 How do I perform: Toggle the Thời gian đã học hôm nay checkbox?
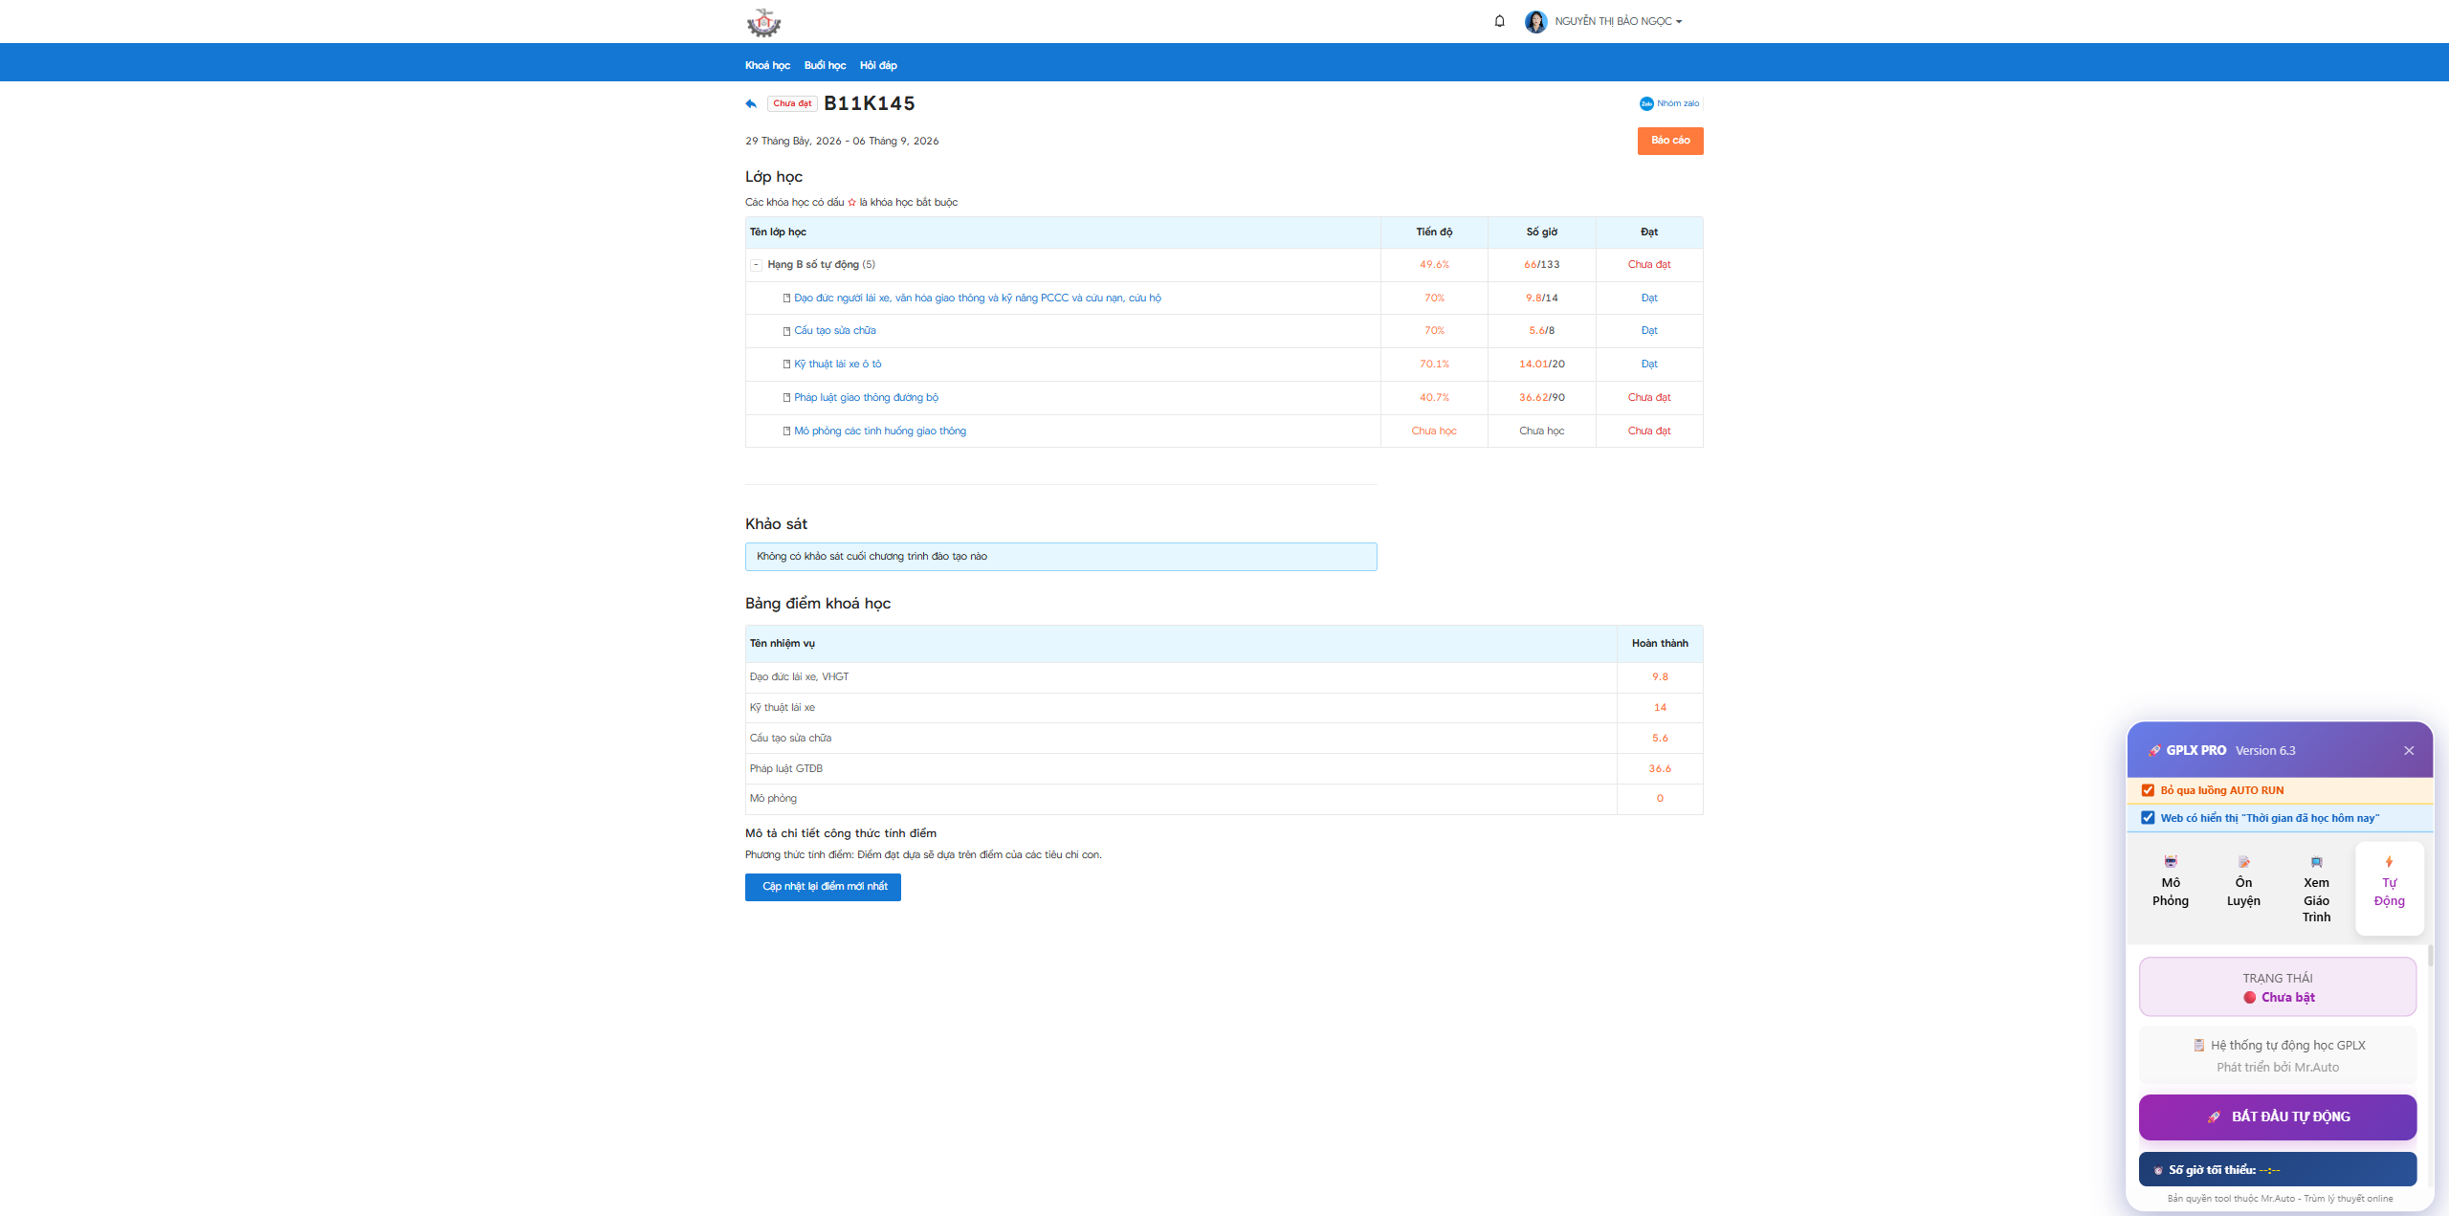(x=2148, y=818)
